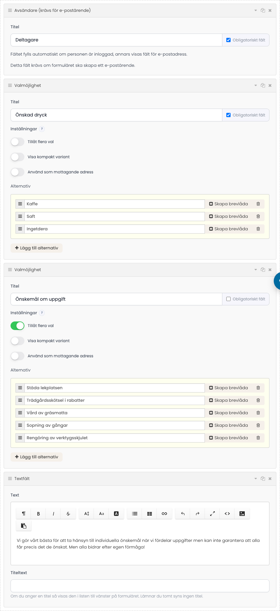Insert a link in text editor
The image size is (280, 611).
coord(164,514)
